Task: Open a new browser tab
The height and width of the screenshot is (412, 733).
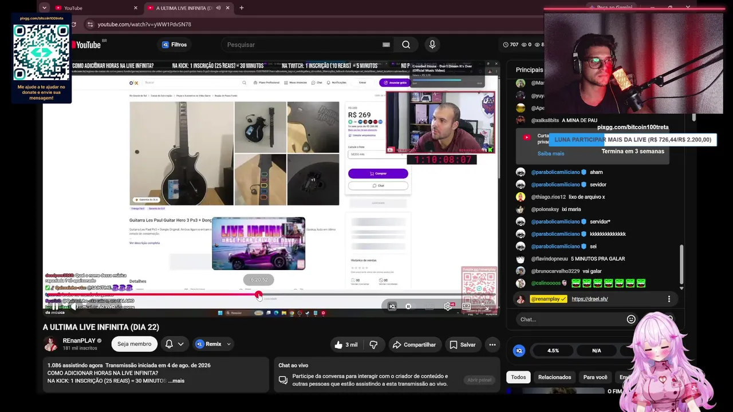Action: (242, 8)
